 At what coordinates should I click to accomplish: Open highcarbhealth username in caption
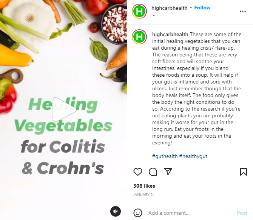[x=170, y=34]
